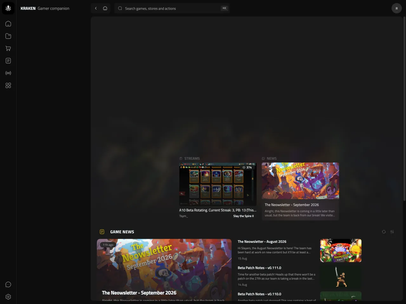Click the GAME NEWS section heading

[122, 232]
